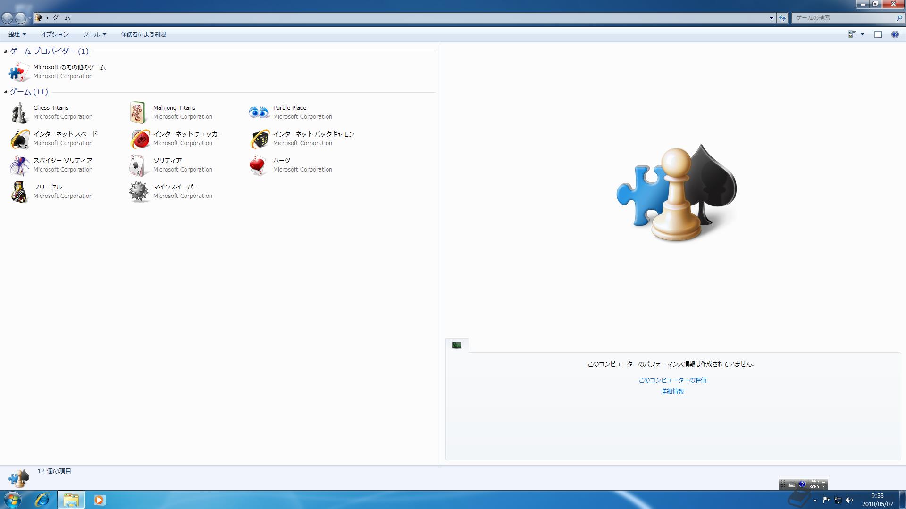Collapse the ゲーム (11) group

(5, 92)
